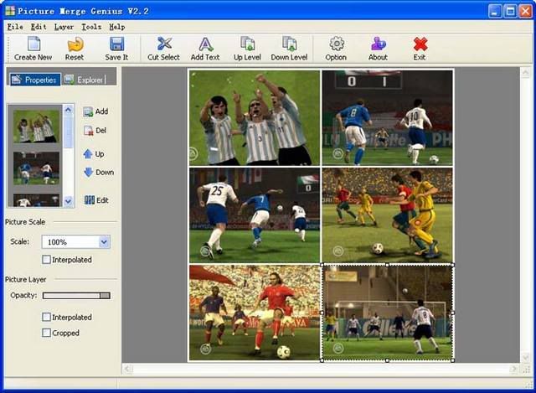Select image with player number 25
536x393 pixels.
[255, 215]
